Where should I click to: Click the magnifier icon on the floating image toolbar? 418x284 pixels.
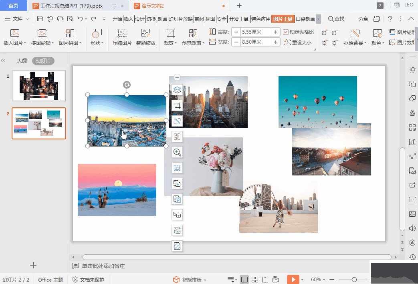pyautogui.click(x=177, y=153)
